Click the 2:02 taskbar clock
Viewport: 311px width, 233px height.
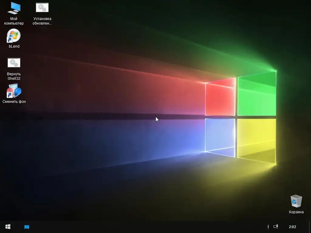292,227
